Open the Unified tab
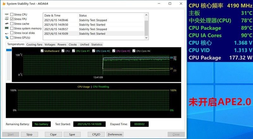The image size is (253, 139). click(x=84, y=44)
